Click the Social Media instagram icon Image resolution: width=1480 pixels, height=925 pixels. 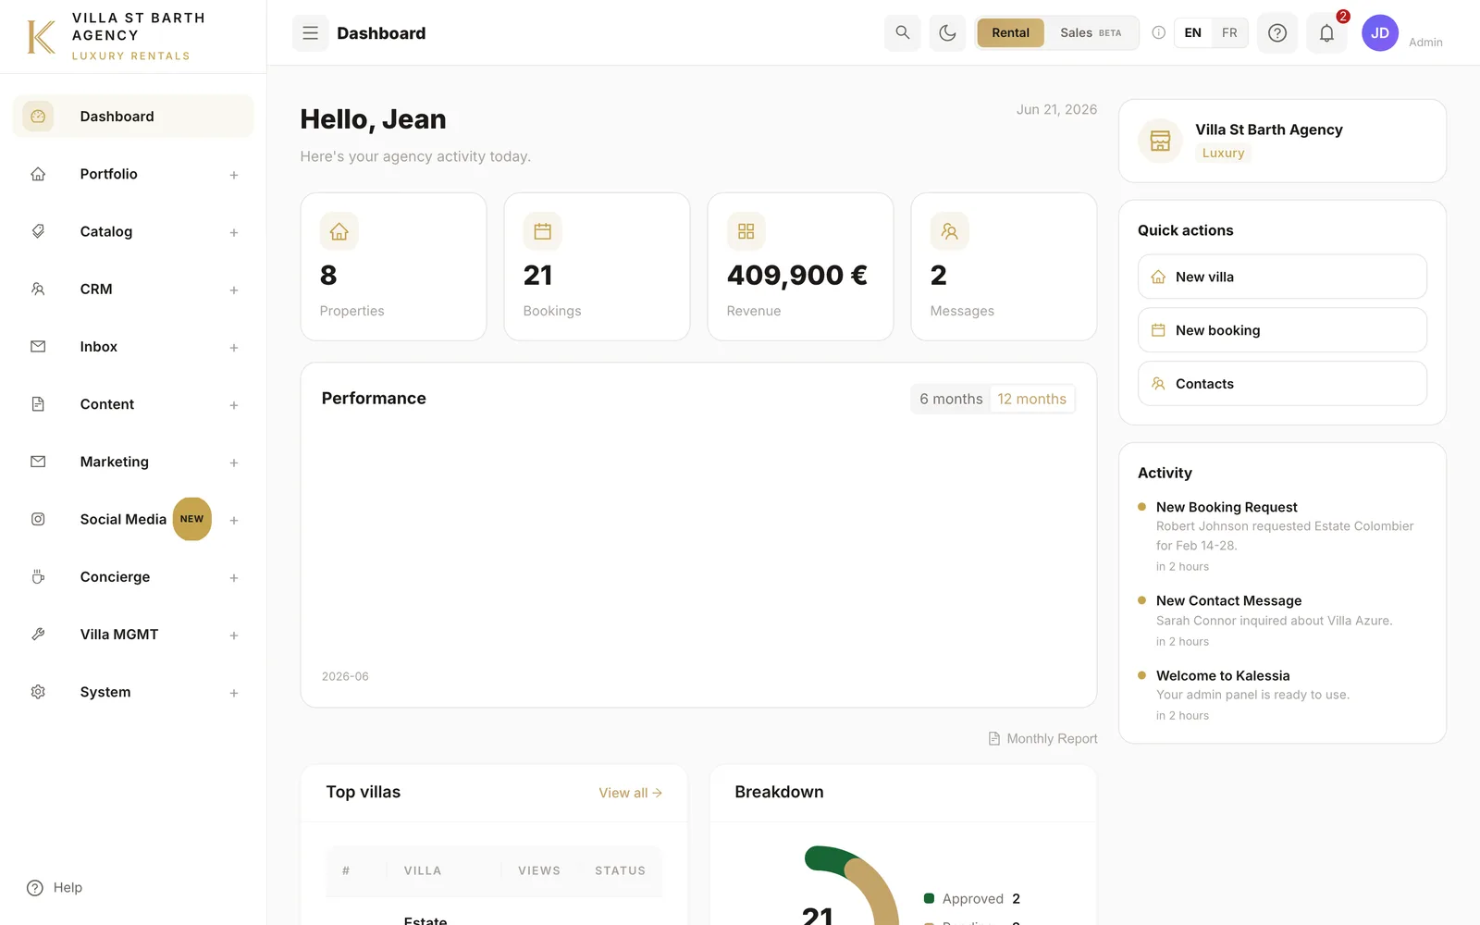click(38, 519)
